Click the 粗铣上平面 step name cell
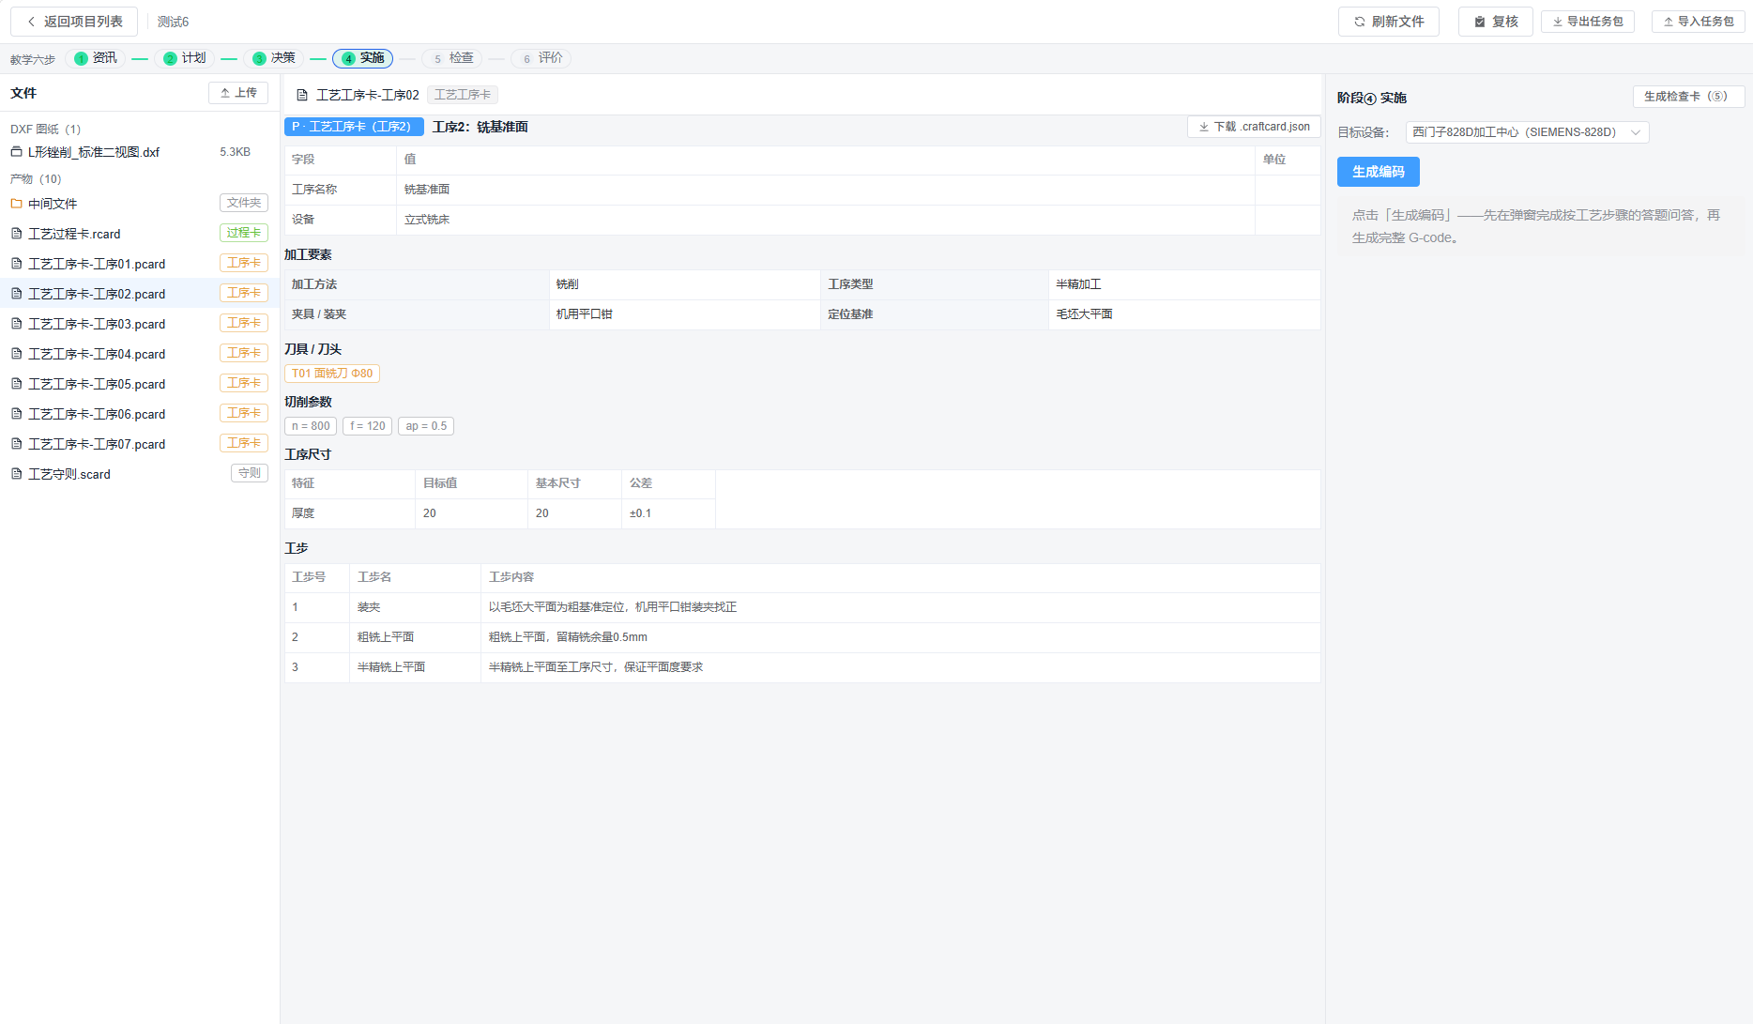 point(415,637)
